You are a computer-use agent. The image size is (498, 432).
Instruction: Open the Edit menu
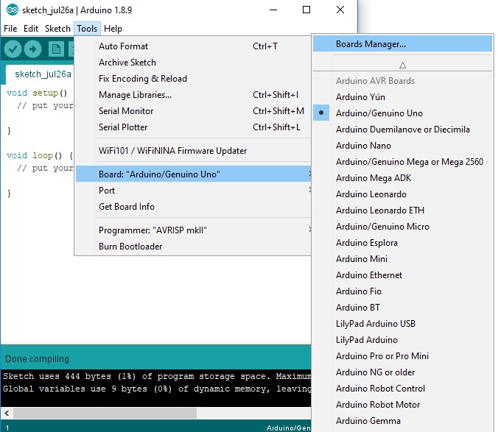(x=31, y=29)
